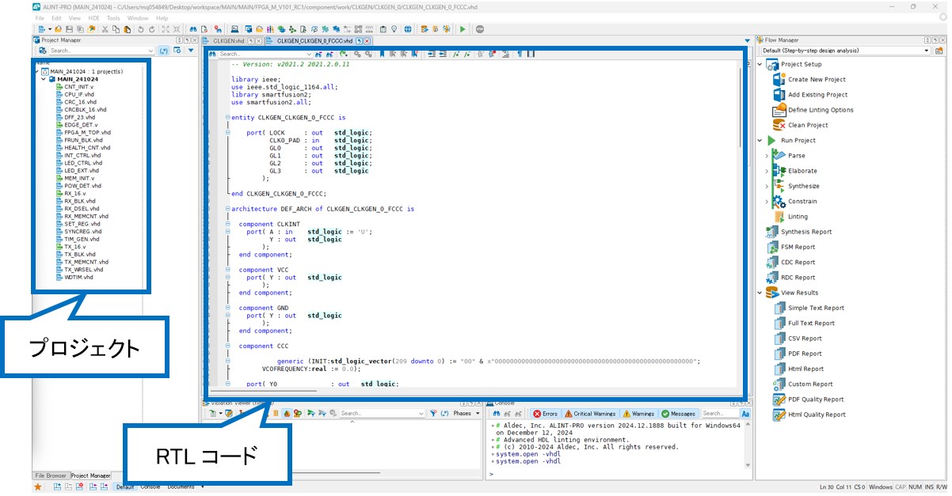This screenshot has height=496, width=952.
Task: Expand the Elaborate step
Action: point(767,171)
